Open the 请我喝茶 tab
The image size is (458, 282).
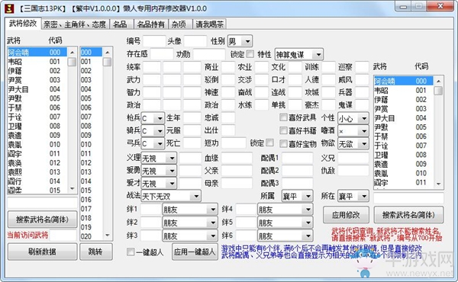click(209, 24)
